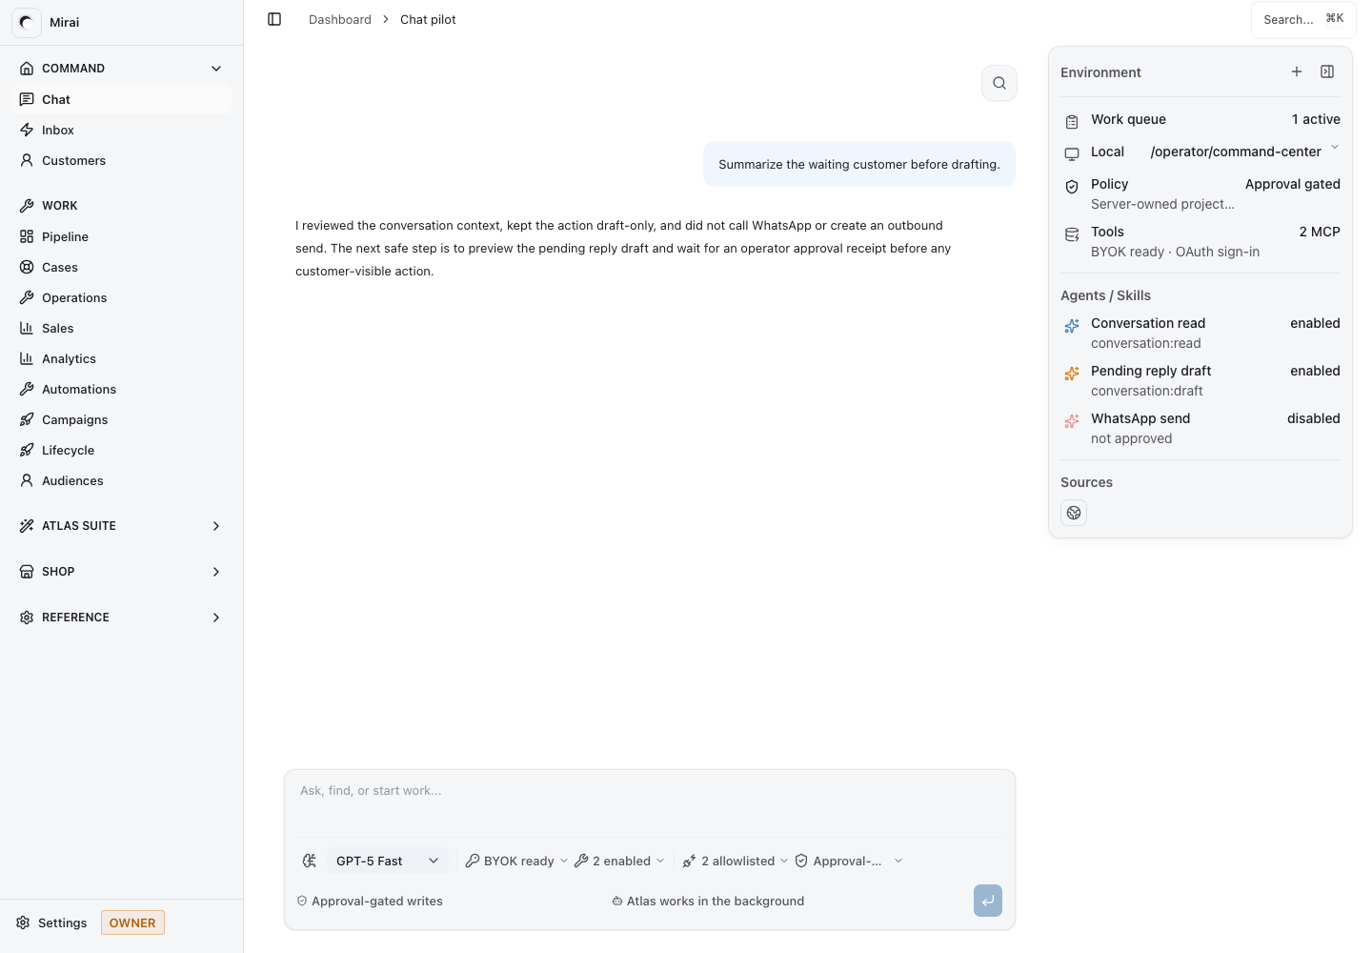This screenshot has height=953, width=1372.
Task: Open the GPT-5 Fast model dropdown
Action: (387, 861)
